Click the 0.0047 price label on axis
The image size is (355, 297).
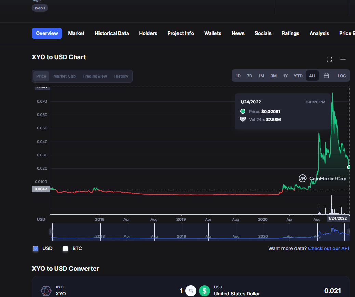(41, 189)
